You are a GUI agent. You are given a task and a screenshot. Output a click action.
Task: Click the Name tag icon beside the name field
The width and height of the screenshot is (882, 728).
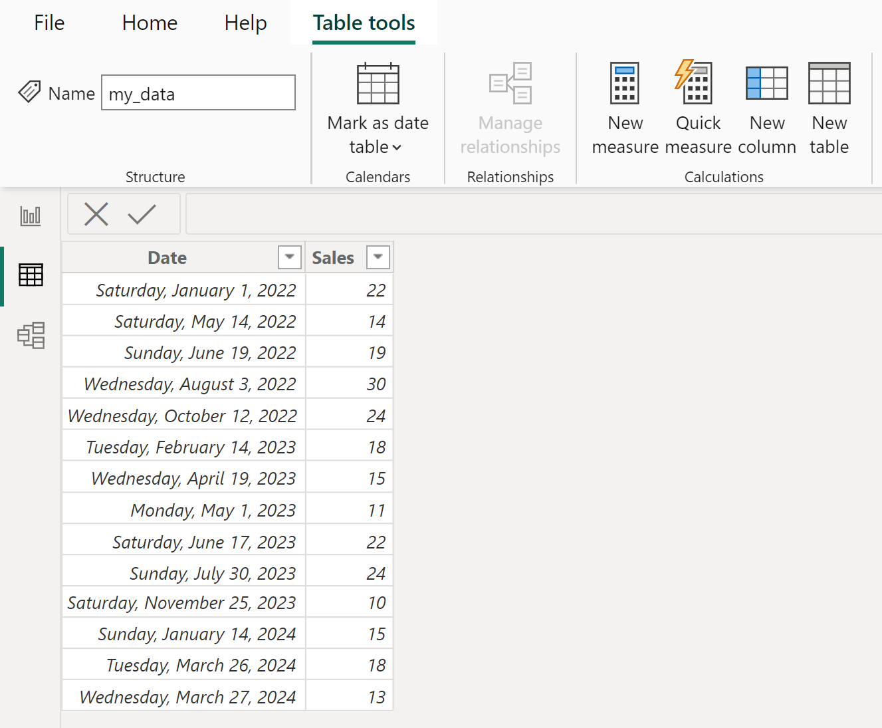coord(30,92)
